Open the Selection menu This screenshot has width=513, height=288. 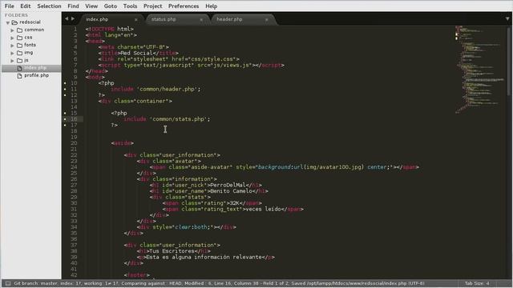coord(49,6)
